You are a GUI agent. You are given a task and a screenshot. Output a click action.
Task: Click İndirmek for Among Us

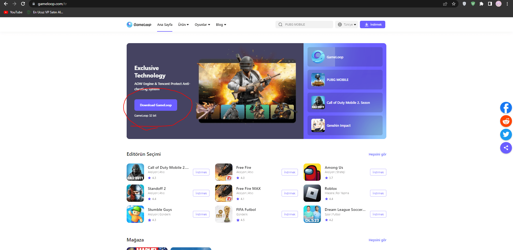tap(378, 172)
